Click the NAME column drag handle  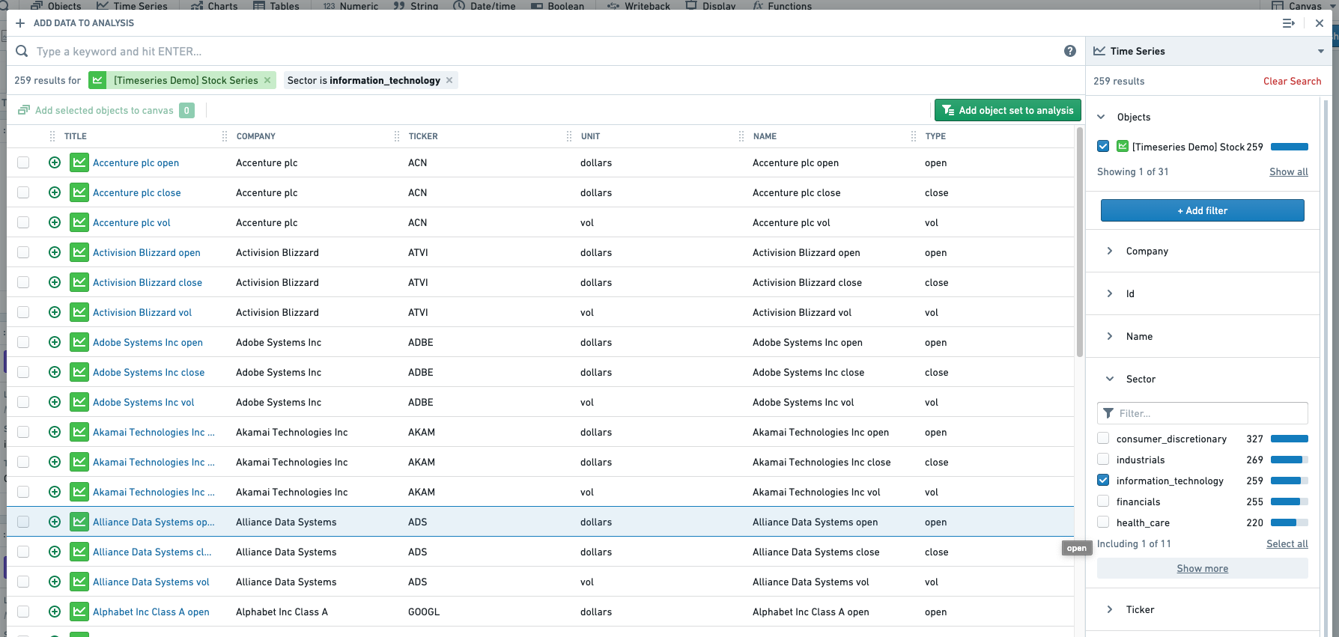(741, 136)
